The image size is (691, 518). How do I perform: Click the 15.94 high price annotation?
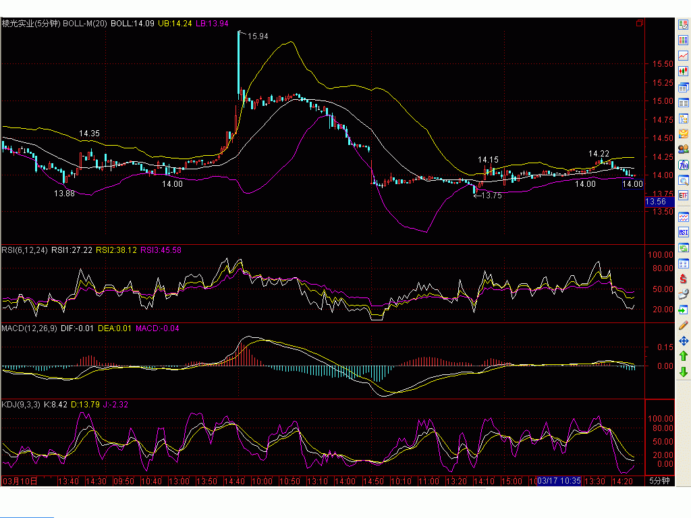258,36
